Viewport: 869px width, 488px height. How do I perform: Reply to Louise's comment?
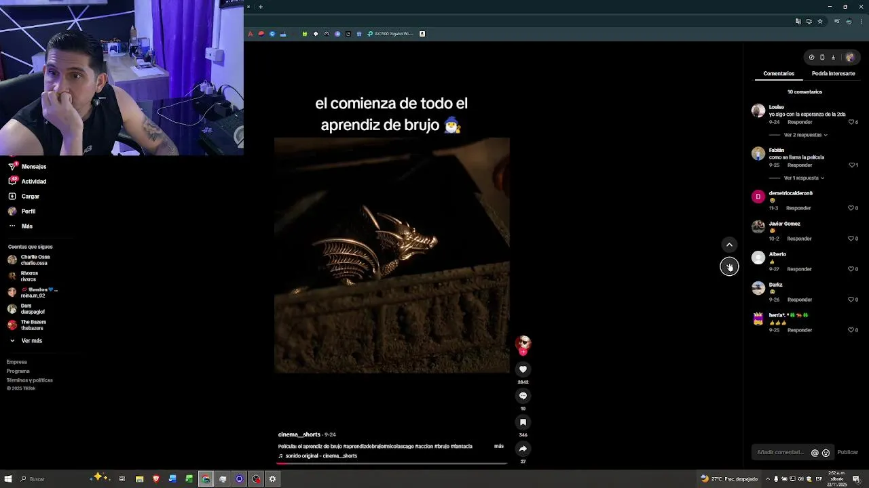click(799, 122)
